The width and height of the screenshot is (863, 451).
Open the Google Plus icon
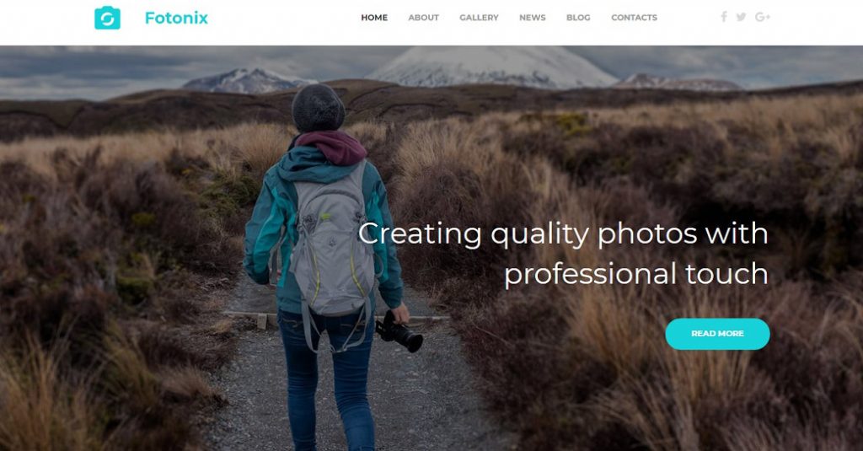click(762, 17)
